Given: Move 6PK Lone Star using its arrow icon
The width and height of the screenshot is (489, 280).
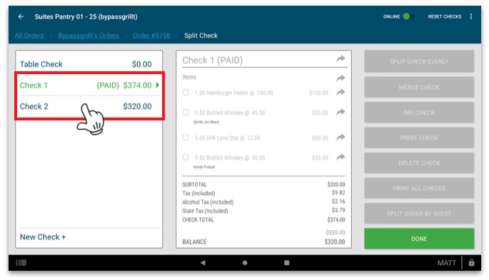Looking at the screenshot, I should point(341,138).
